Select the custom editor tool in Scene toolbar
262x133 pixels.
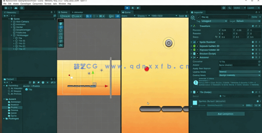tap(61, 45)
